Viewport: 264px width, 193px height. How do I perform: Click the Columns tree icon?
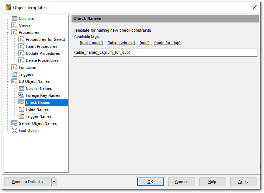click(14, 18)
